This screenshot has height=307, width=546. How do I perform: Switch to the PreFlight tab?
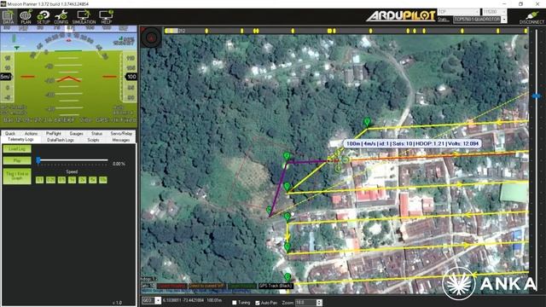[x=54, y=134]
